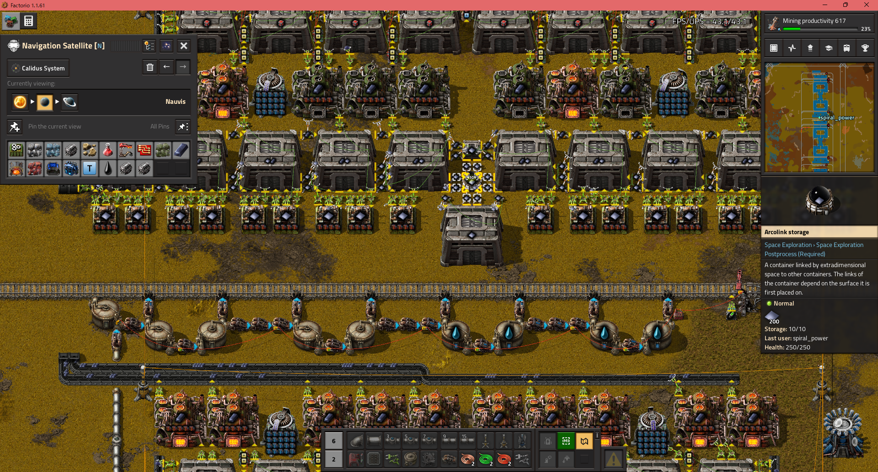Expand shortcut bar options three-dot menu
This screenshot has height=472, width=878.
(597, 436)
